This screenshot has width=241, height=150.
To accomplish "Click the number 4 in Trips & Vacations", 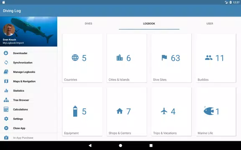I will 173,111.
